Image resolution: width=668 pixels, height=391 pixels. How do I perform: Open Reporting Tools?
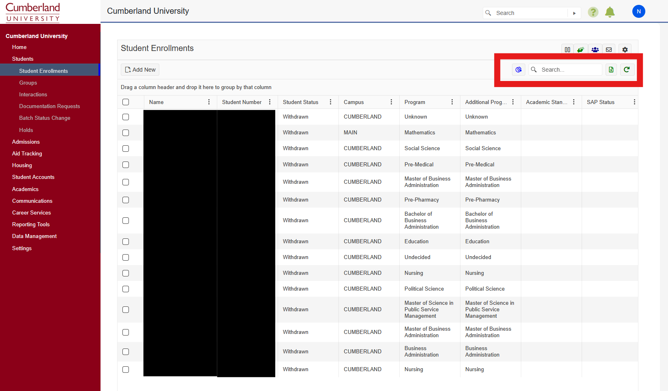pyautogui.click(x=31, y=224)
